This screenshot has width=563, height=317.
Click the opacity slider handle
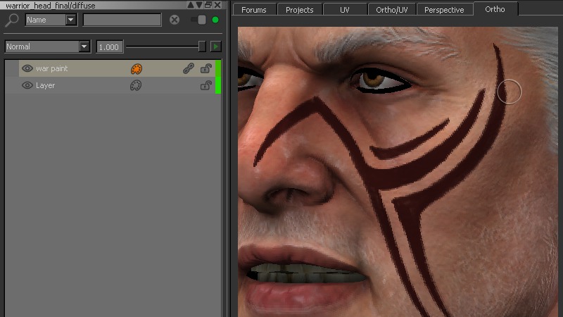202,46
